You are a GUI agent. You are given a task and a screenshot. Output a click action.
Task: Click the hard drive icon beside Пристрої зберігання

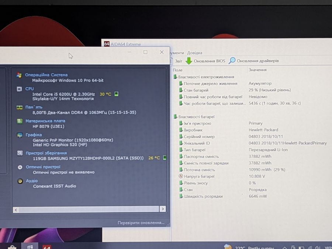[x=20, y=153]
